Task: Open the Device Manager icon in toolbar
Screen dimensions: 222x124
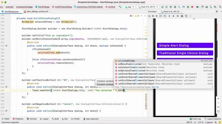Action: point(211,7)
